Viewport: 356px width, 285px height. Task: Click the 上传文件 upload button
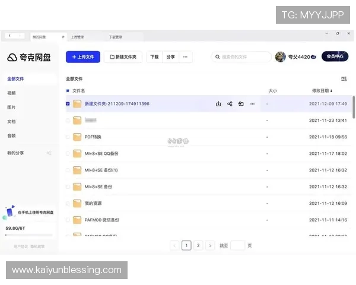[x=83, y=57]
